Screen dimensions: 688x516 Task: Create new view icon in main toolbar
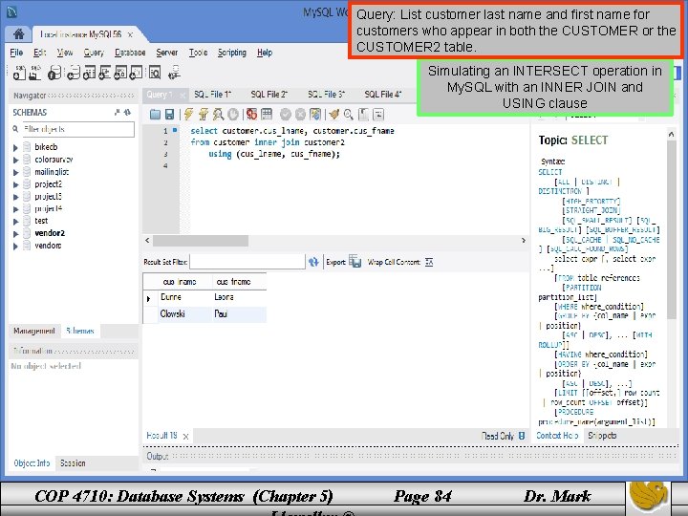tap(105, 73)
